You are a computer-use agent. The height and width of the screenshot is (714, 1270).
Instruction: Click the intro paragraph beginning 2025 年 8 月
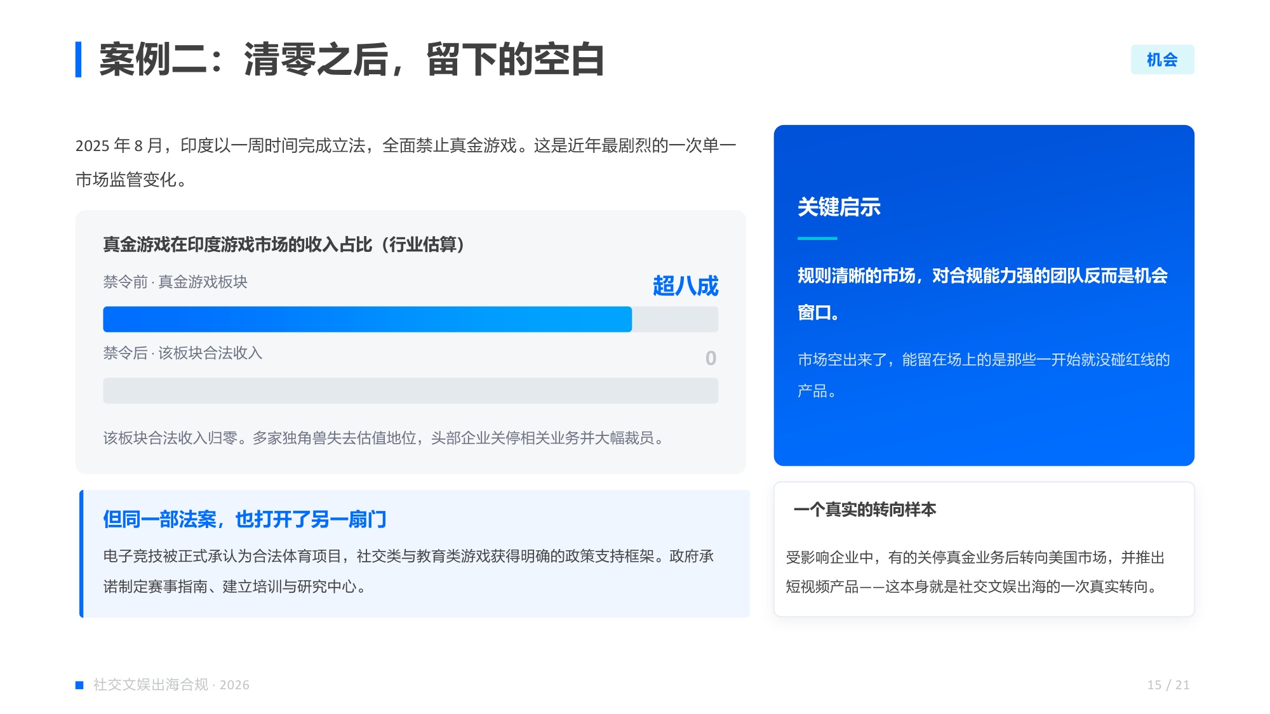[406, 162]
